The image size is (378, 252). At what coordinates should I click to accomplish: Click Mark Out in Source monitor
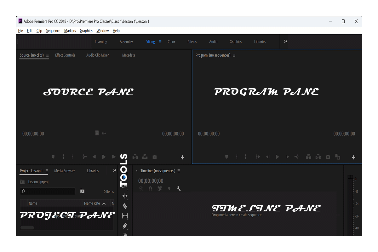72,157
